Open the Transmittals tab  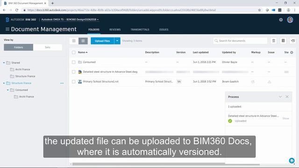coord(140,29)
